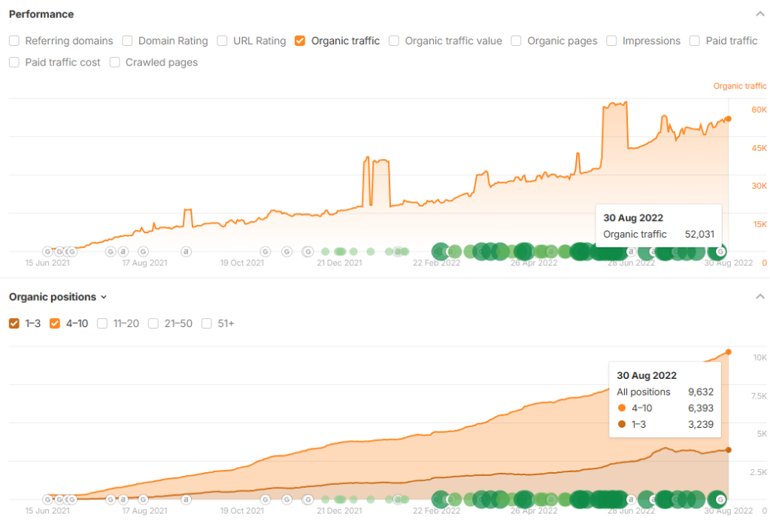Screen dimensions: 770x521
Task: Tick the Crawled pages checkbox
Action: [115, 62]
